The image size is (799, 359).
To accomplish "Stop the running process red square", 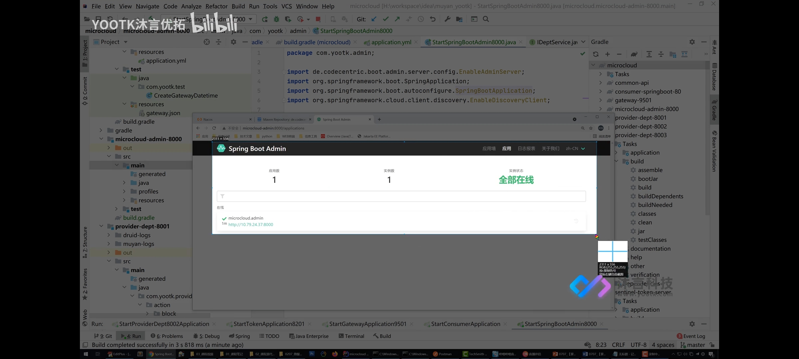I will (318, 19).
